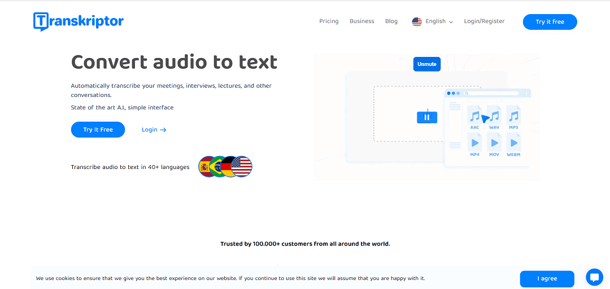Viewport: 610px width, 289px height.
Task: Select the MP3 audio file icon
Action: click(x=514, y=118)
